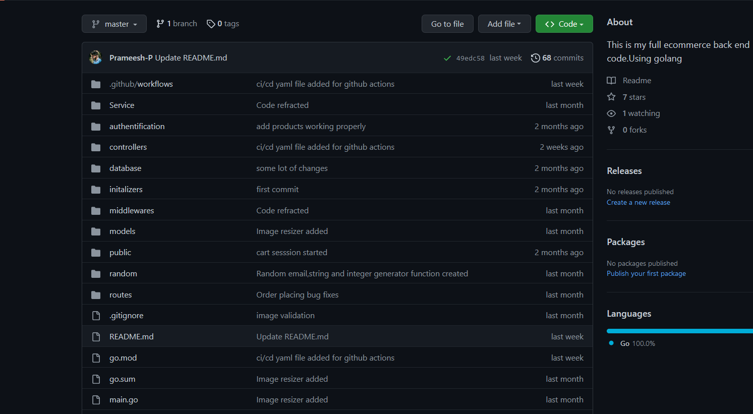Open the routes folder

pos(121,295)
